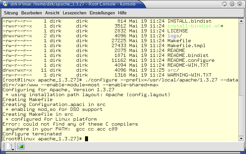The image size is (246, 154).
Task: Click the README.configure file name
Action: point(191,60)
